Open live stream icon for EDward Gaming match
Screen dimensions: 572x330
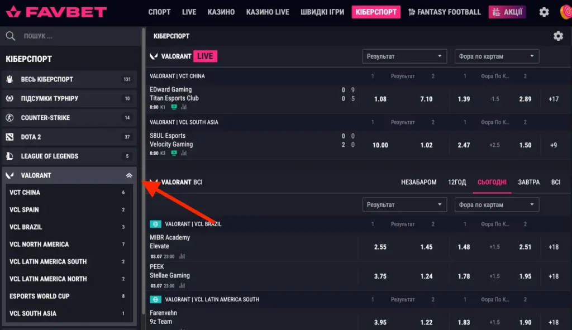point(174,107)
